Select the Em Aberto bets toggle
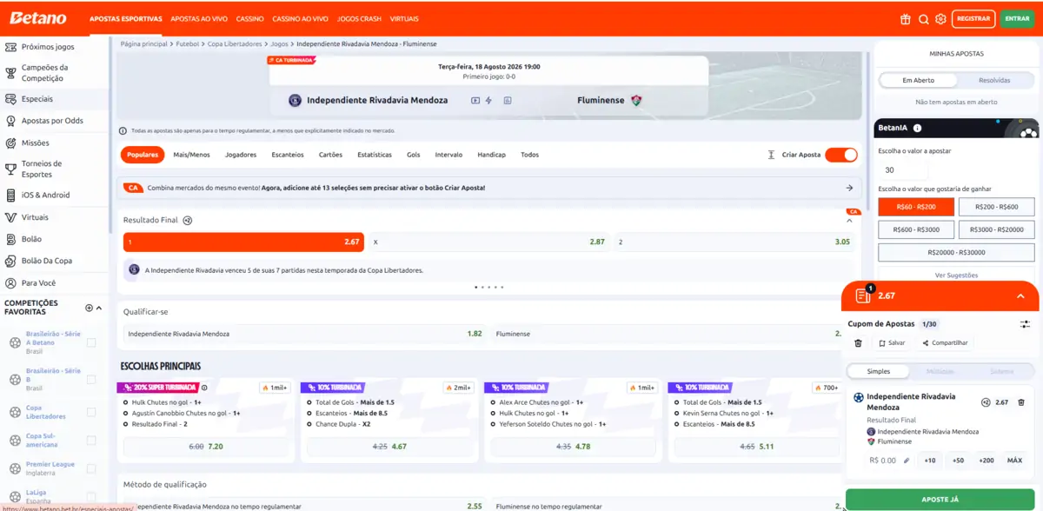Viewport: 1043px width, 511px height. point(918,80)
